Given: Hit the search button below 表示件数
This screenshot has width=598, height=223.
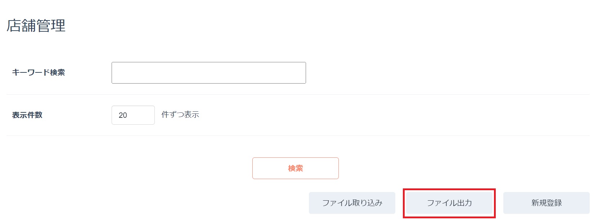Looking at the screenshot, I should [295, 168].
